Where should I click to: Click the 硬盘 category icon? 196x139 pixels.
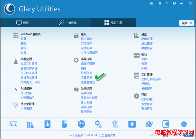coord(136,36)
